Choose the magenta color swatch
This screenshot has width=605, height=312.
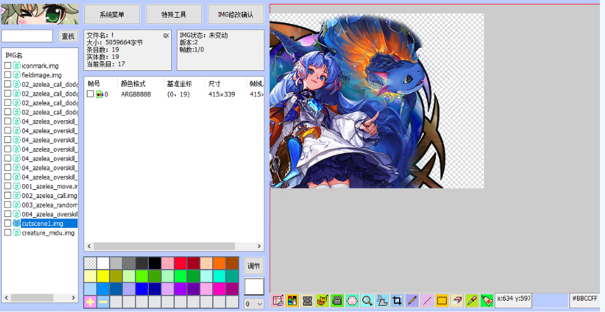coord(219,289)
